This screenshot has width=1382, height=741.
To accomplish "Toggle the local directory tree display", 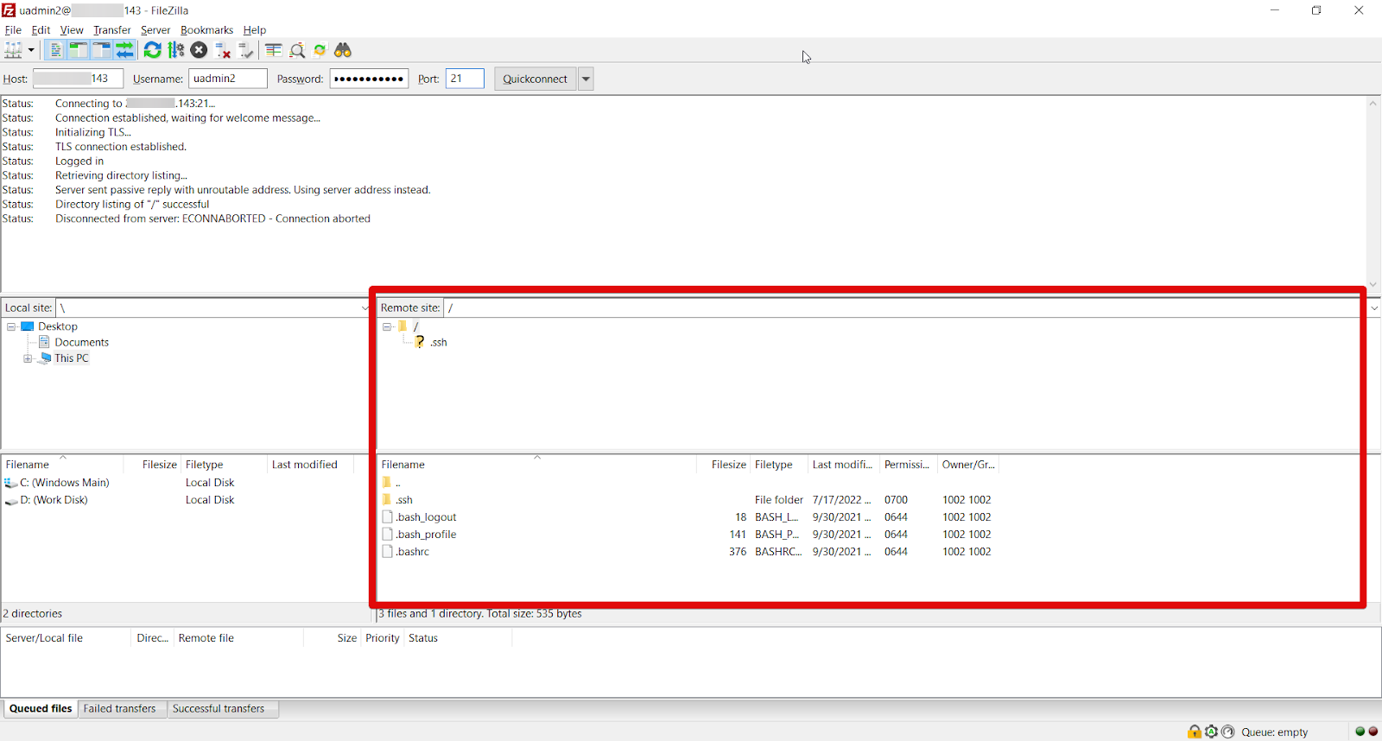I will click(x=78, y=50).
